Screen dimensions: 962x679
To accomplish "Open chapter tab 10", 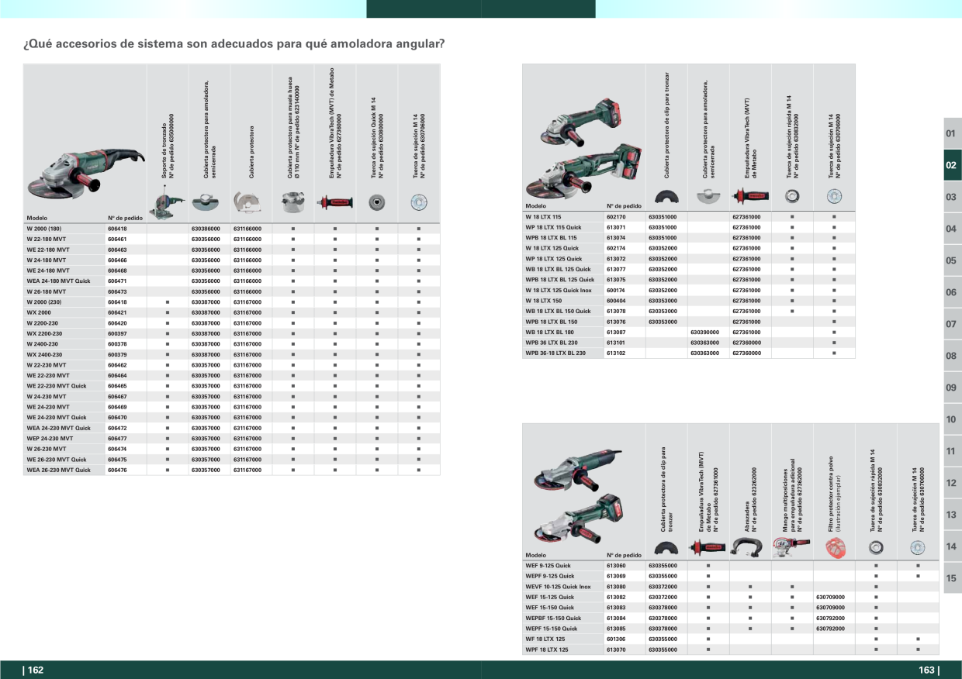I will [951, 419].
